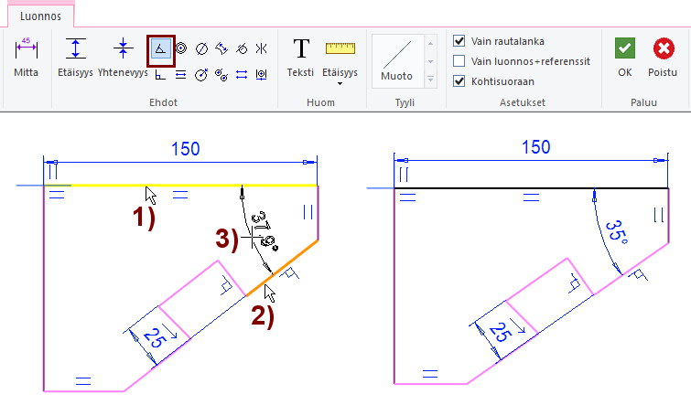The image size is (691, 405).
Task: Uncheck the Kohtisuoraan option
Action: pos(459,81)
